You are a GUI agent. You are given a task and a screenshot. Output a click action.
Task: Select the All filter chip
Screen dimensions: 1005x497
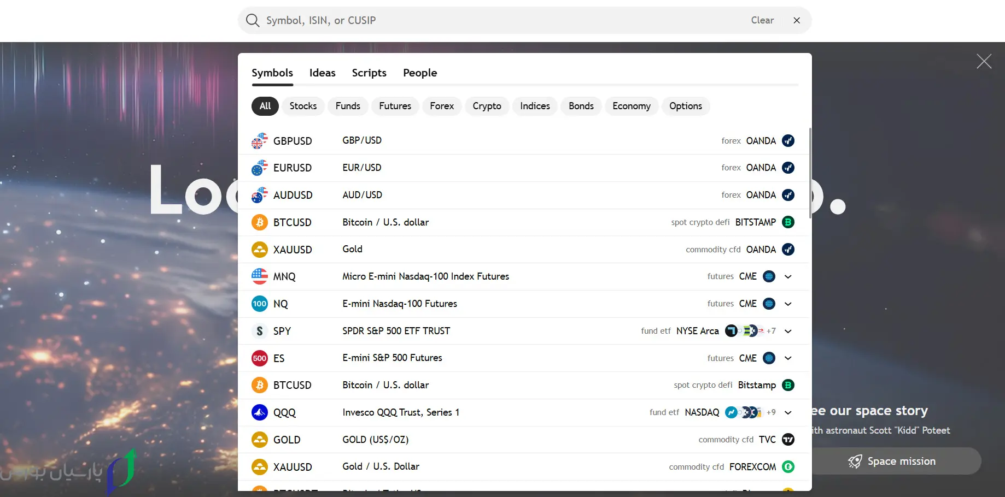coord(265,106)
